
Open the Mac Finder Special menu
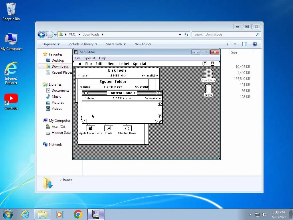tap(140, 64)
